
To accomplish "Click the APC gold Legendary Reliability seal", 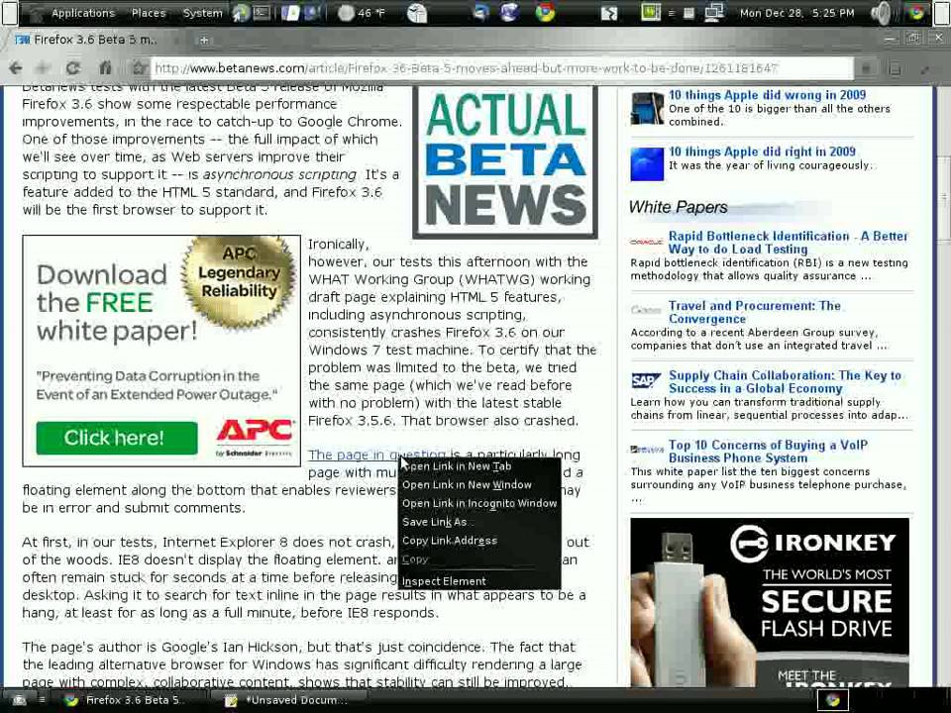I will pos(239,280).
